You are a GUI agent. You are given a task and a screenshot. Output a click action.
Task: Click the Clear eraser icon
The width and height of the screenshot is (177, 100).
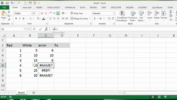click(171, 20)
